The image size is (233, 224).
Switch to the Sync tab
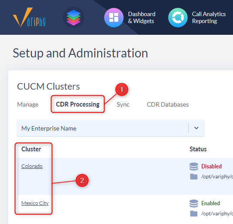(x=123, y=105)
